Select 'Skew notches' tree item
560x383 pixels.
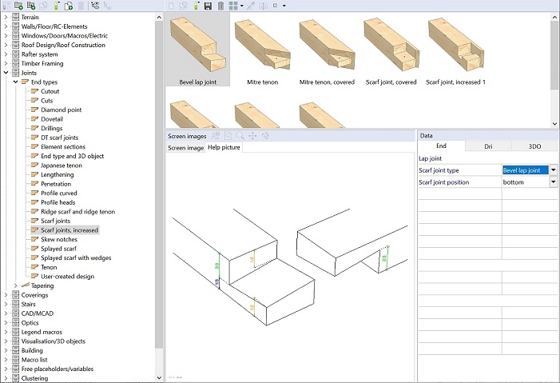(x=59, y=239)
